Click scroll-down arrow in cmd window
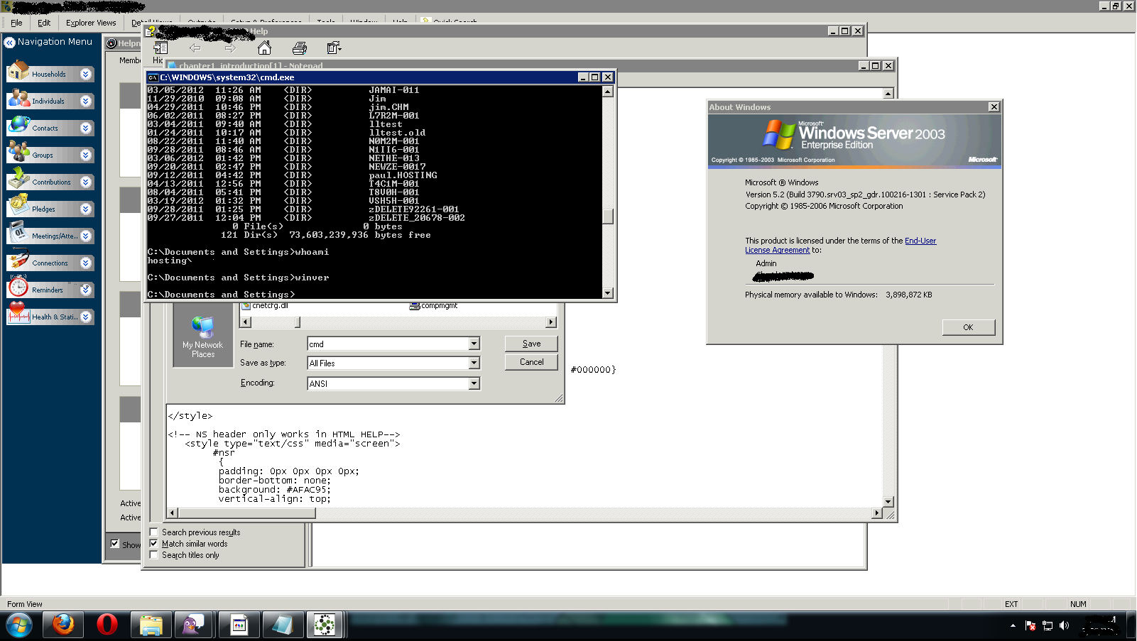 click(x=607, y=292)
